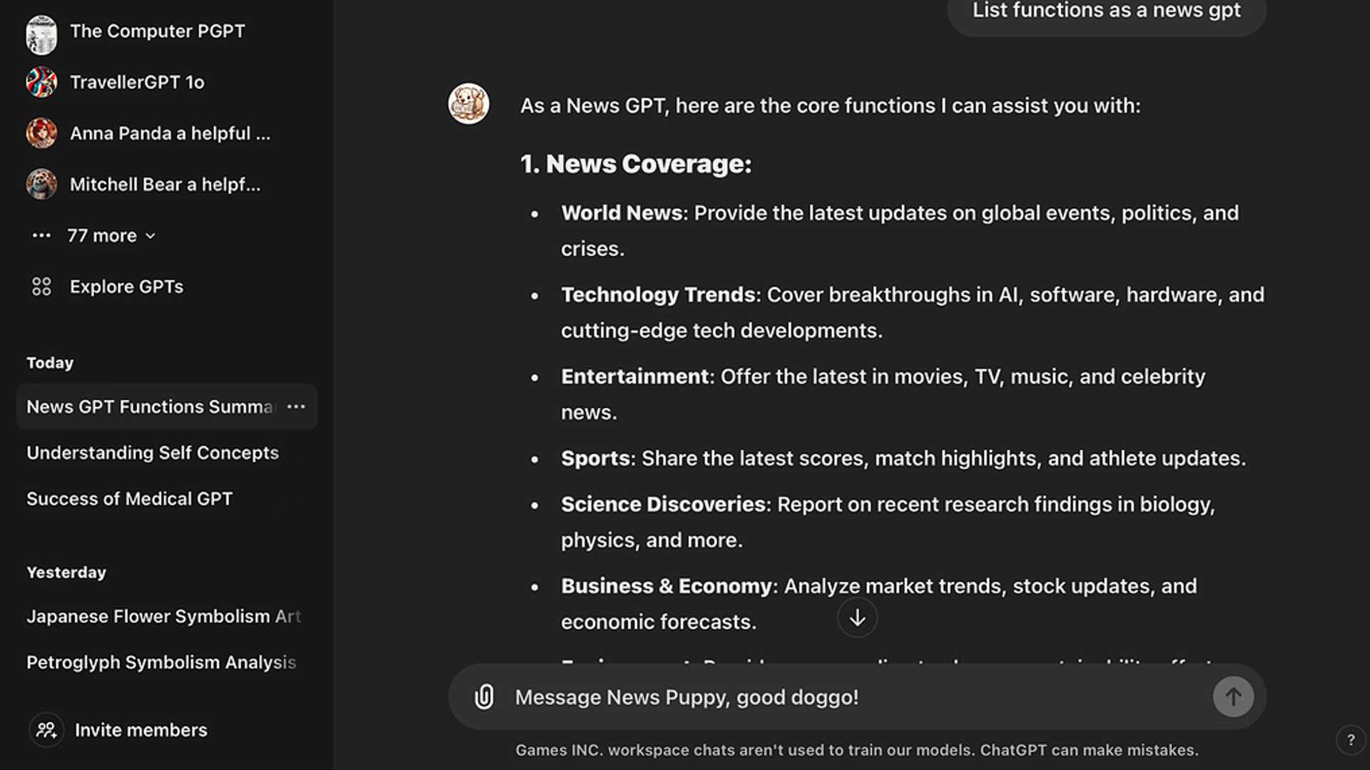Viewport: 1370px width, 770px height.
Task: Expand the 77 more GPTs list
Action: [x=102, y=235]
